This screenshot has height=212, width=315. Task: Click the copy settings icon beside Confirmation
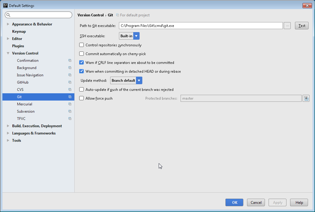coord(70,60)
